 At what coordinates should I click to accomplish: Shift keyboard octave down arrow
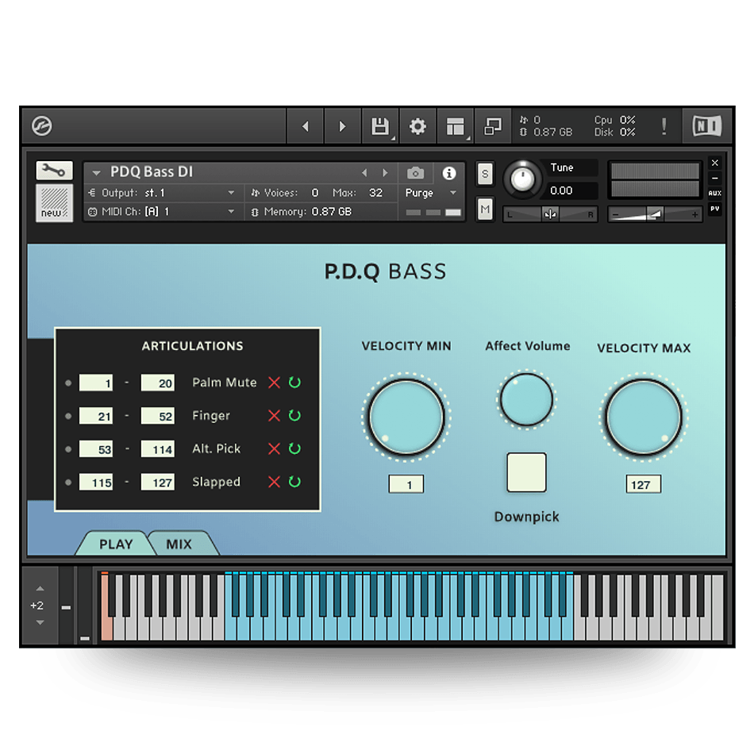coord(40,622)
